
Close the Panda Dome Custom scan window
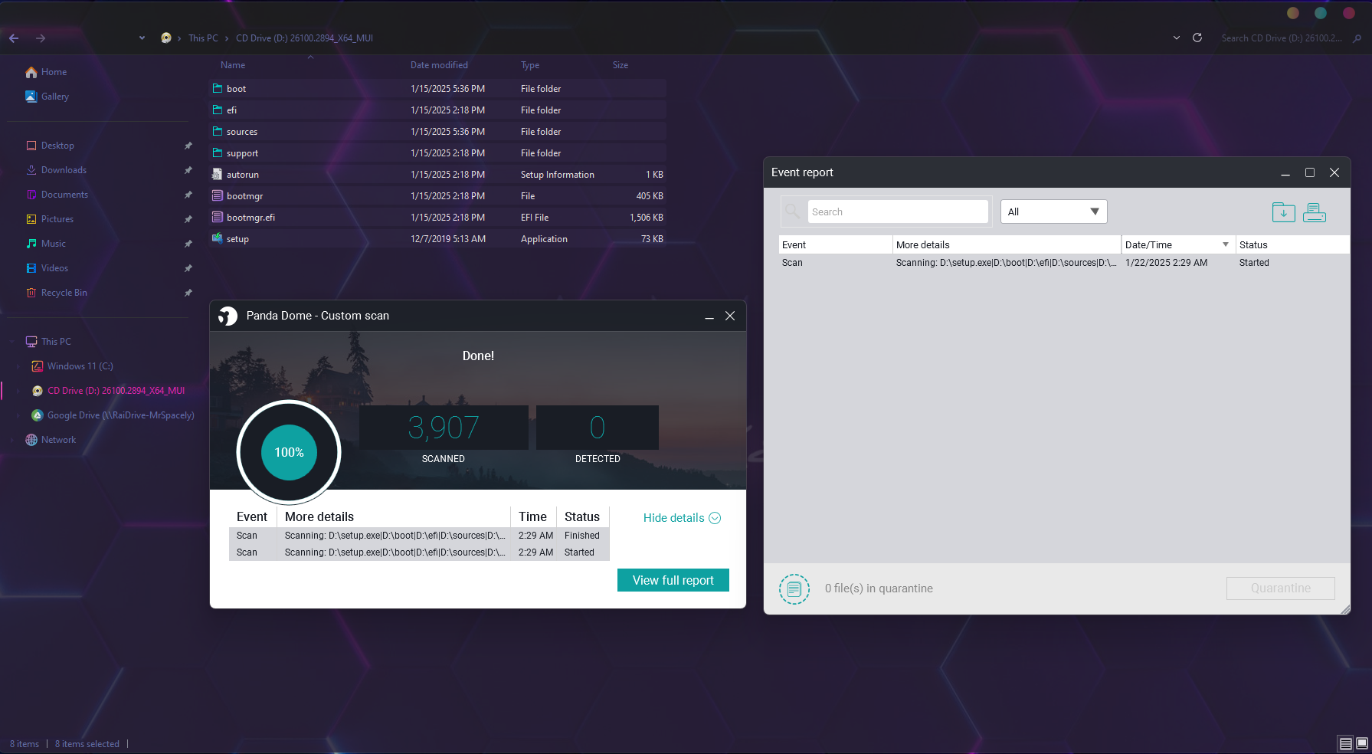pyautogui.click(x=730, y=316)
